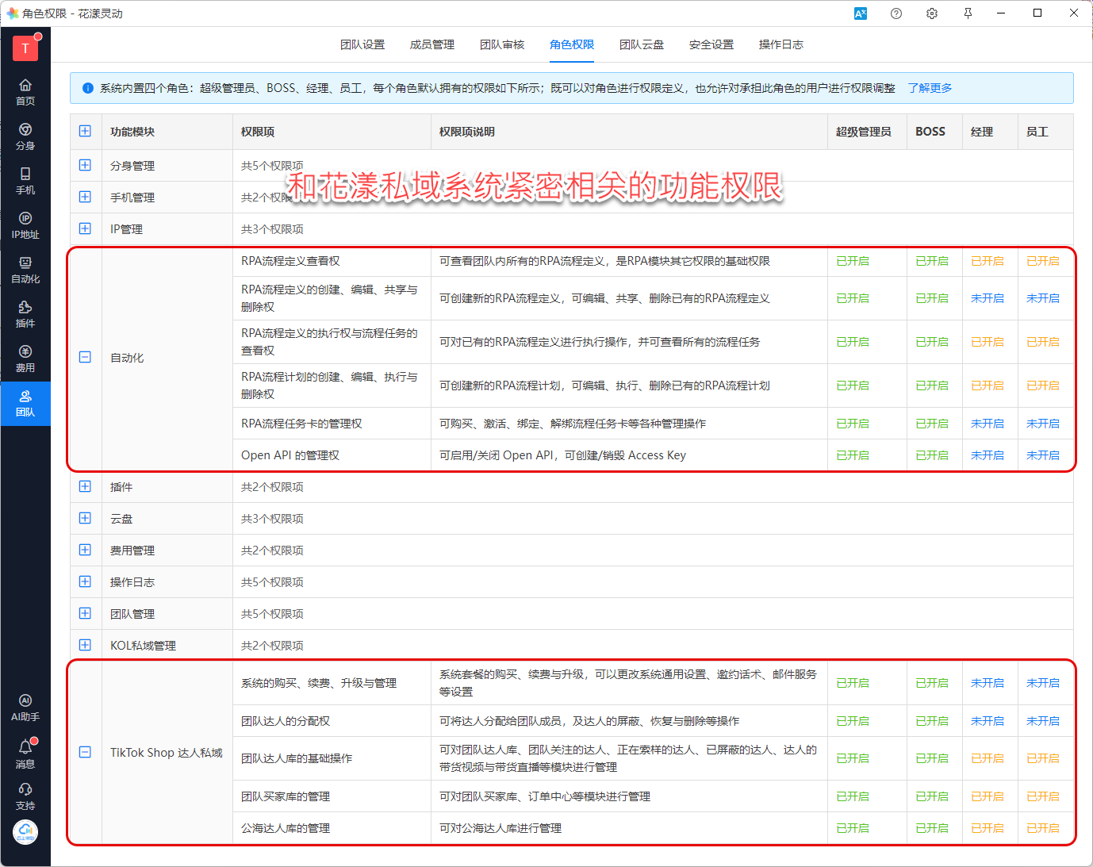Open the 支持 support headset icon
This screenshot has height=867, width=1093.
(x=25, y=796)
